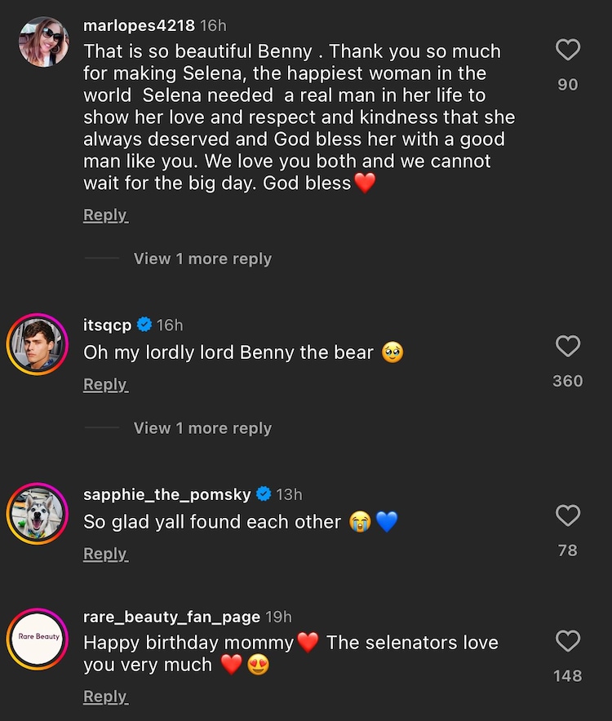Click the 360 like count on itsqcp's comment

point(566,380)
